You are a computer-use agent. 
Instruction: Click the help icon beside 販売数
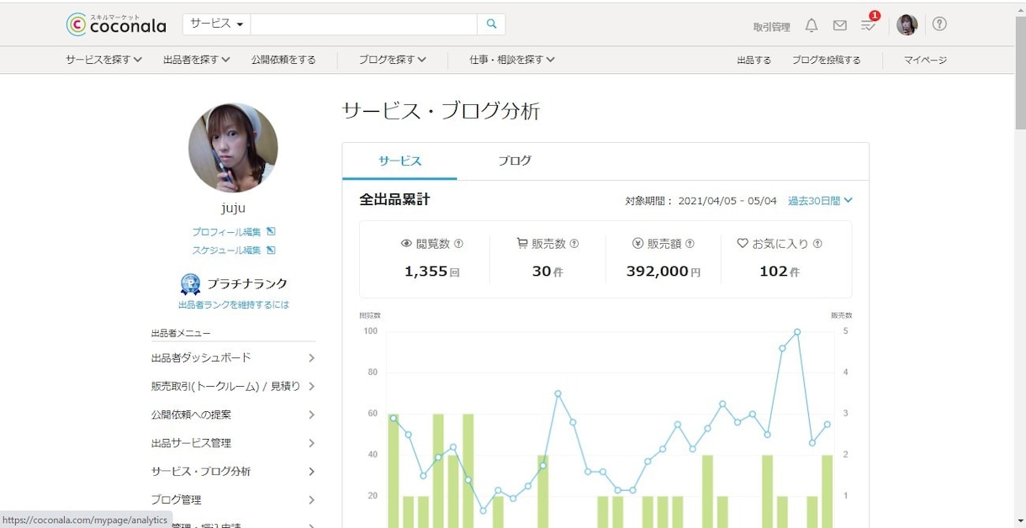[x=574, y=244]
